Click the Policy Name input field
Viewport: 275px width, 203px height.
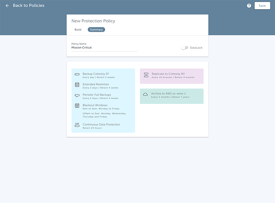(104, 48)
